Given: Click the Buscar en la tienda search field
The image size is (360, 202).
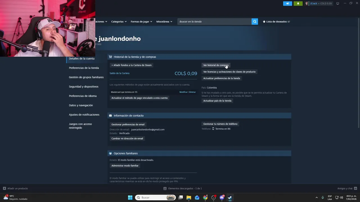Looking at the screenshot, I should pos(214,22).
